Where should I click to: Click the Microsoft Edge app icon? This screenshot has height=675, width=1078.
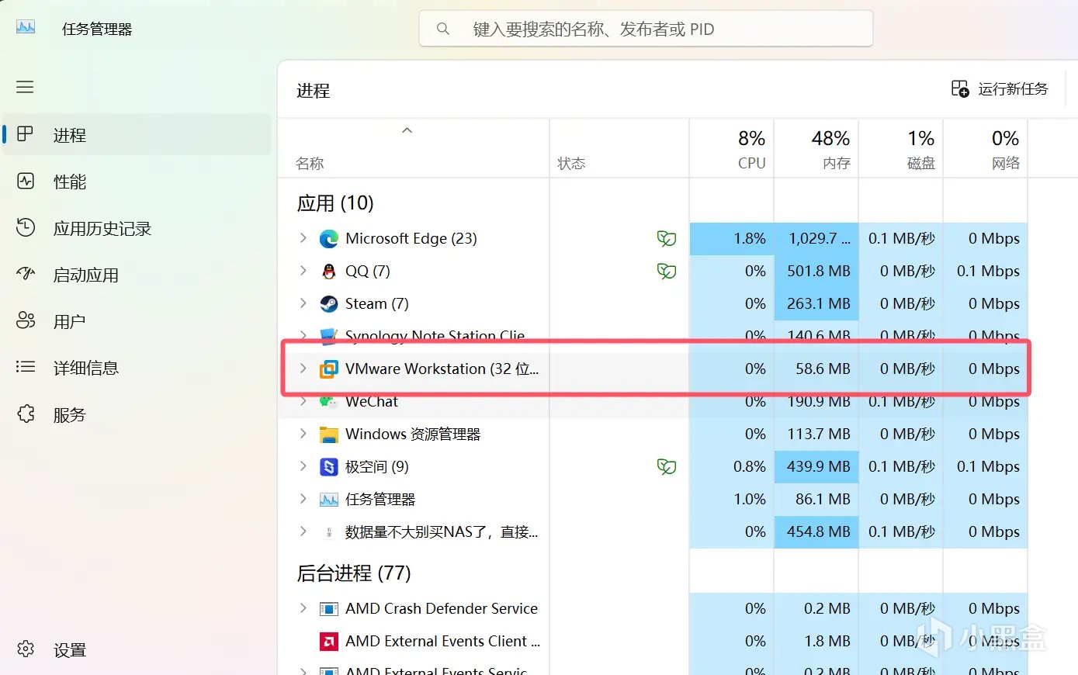click(x=329, y=238)
